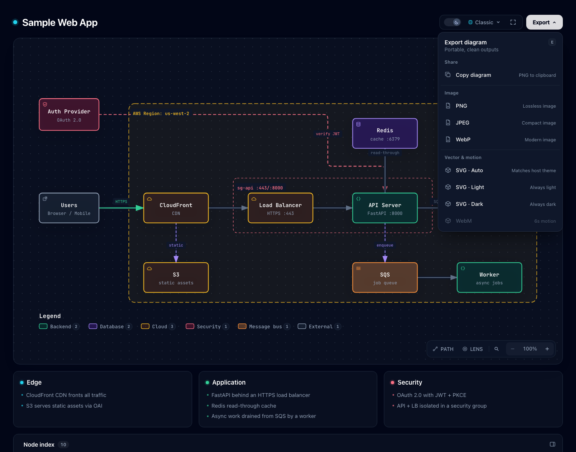The image size is (576, 452).
Task: Toggle PATH mode in canvas toolbar
Action: pos(443,349)
